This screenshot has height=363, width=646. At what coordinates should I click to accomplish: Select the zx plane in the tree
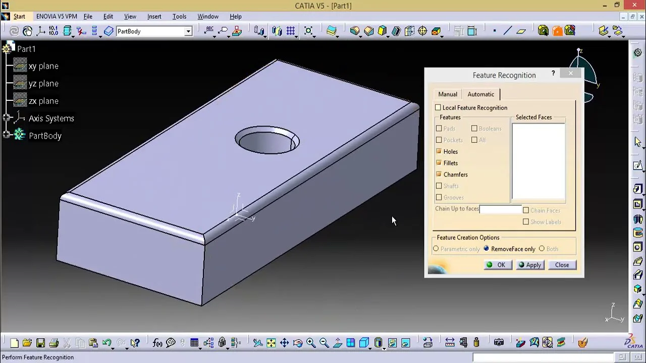point(43,101)
